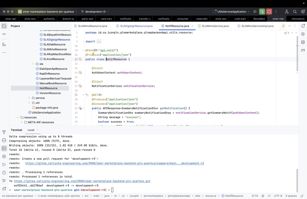Collapse the getNotification method fold at line 32
Image resolution: width=307 pixels, height=199 pixels.
(x=83, y=108)
